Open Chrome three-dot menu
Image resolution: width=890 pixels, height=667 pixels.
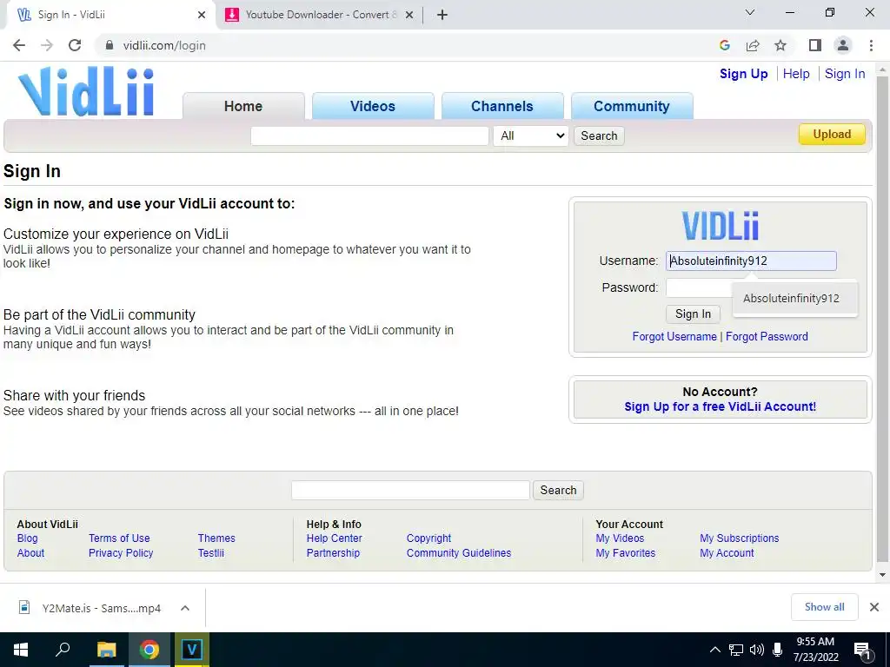pyautogui.click(x=871, y=45)
